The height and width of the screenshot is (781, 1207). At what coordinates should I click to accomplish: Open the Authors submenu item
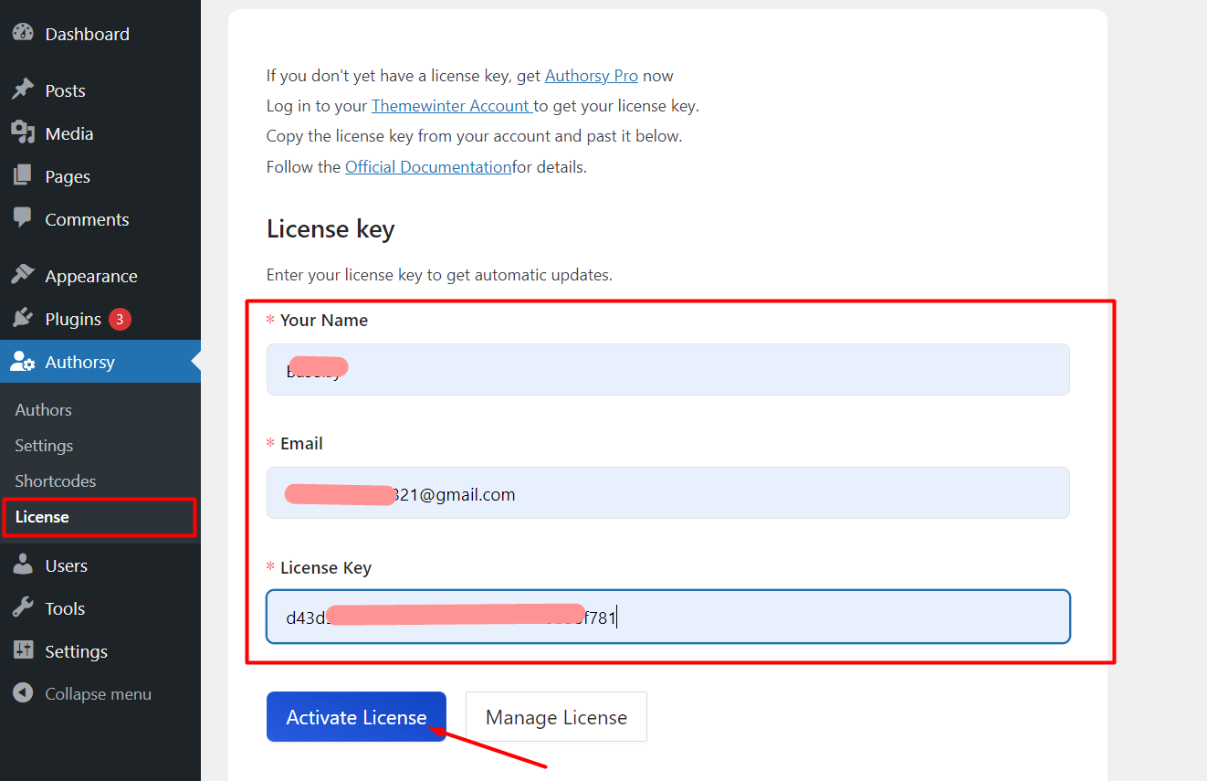43,410
